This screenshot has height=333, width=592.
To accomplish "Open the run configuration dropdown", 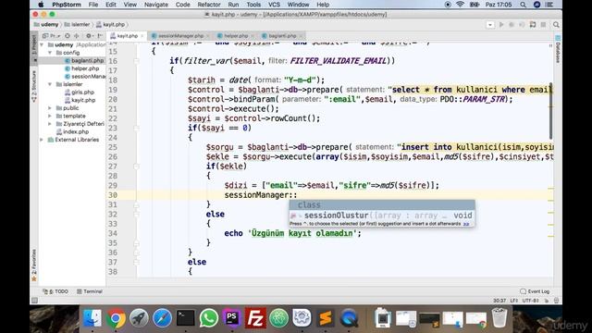I will coord(490,25).
